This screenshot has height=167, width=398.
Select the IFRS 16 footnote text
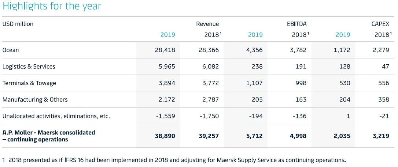(174, 160)
